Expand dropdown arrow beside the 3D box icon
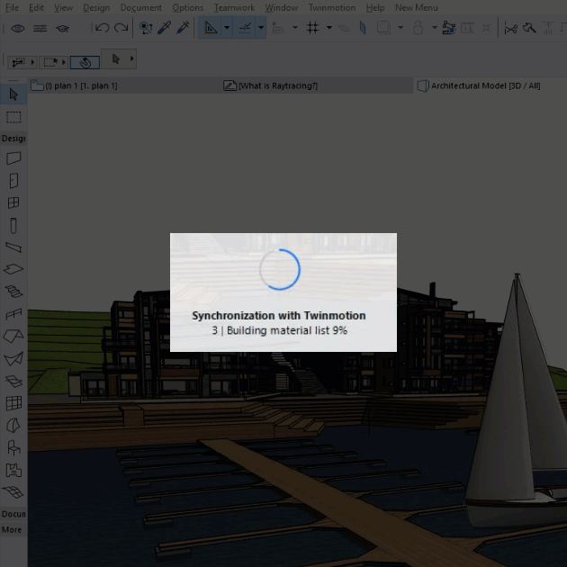 click(x=400, y=28)
